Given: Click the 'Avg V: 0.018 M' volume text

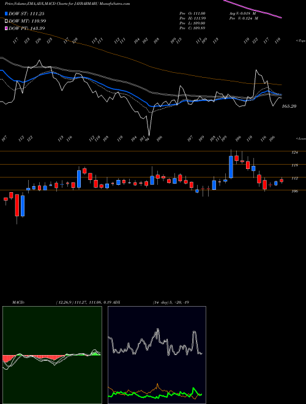Looking at the screenshot, I should 242,13.
